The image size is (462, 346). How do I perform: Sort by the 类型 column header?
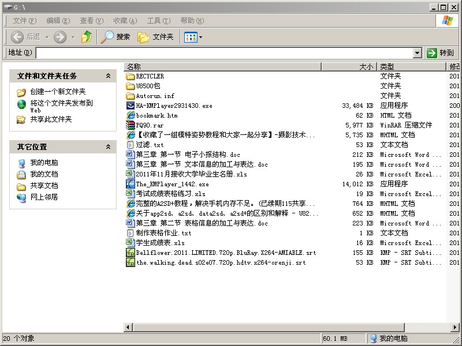(x=412, y=67)
